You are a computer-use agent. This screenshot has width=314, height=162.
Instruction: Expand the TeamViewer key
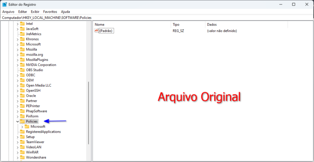pyautogui.click(x=18, y=142)
